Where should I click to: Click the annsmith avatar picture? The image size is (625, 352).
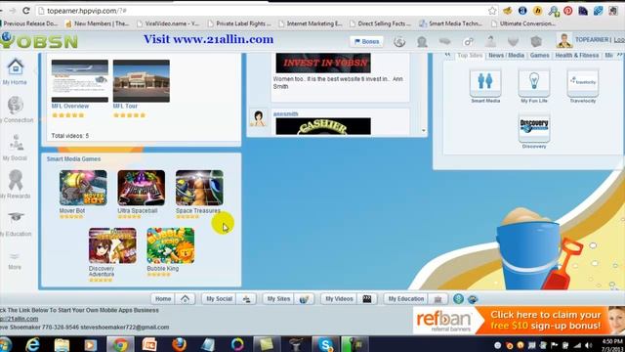coord(258,118)
